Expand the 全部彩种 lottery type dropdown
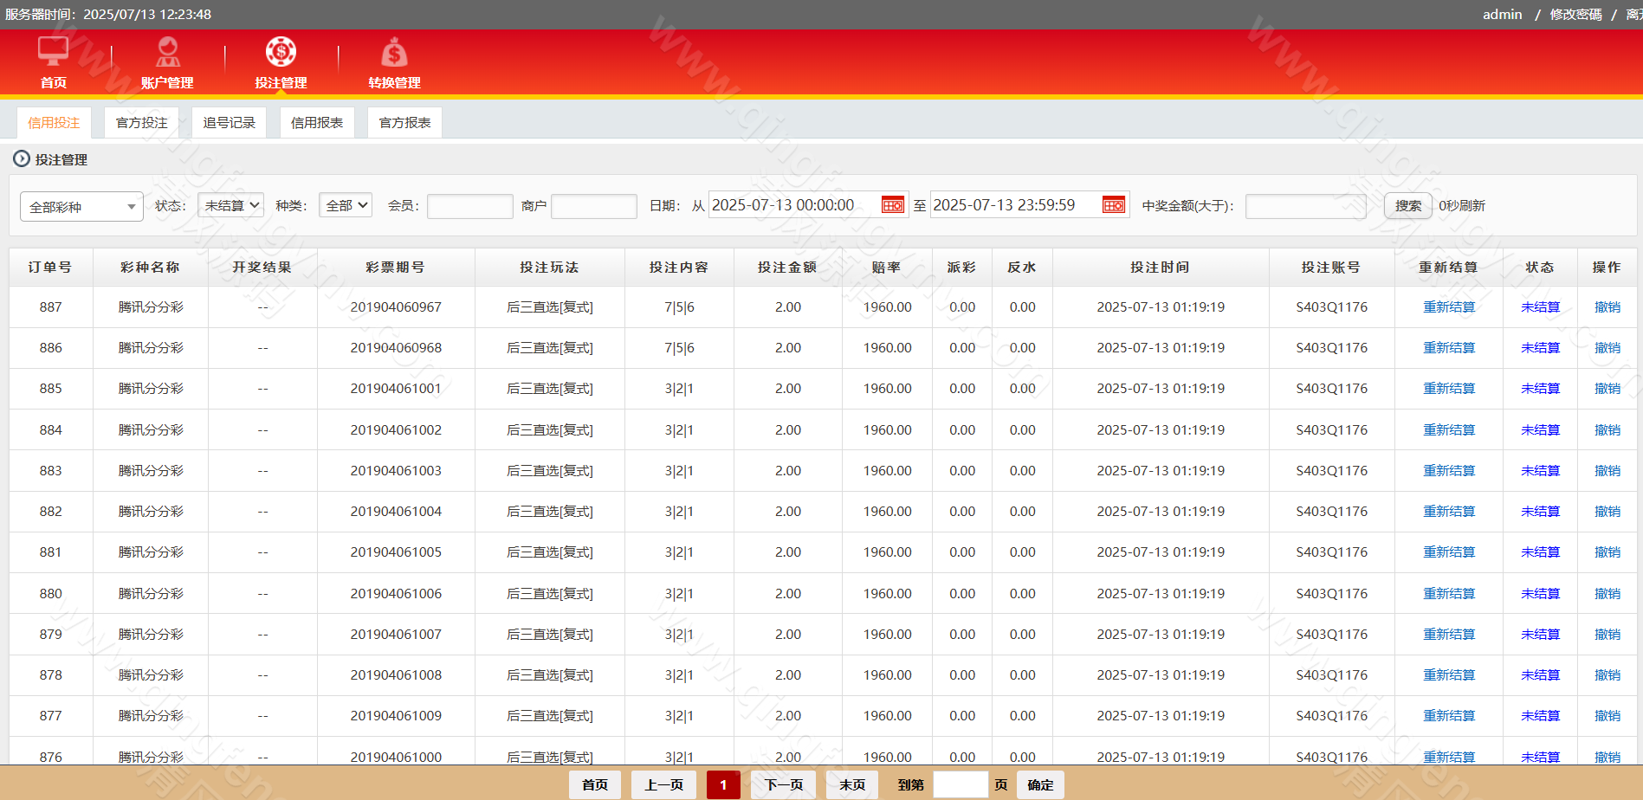Viewport: 1643px width, 800px height. pos(81,207)
